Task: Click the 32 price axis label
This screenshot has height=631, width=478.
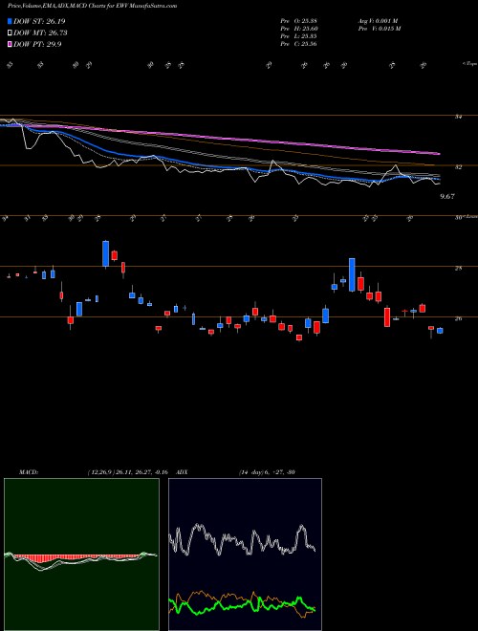Action: [458, 167]
